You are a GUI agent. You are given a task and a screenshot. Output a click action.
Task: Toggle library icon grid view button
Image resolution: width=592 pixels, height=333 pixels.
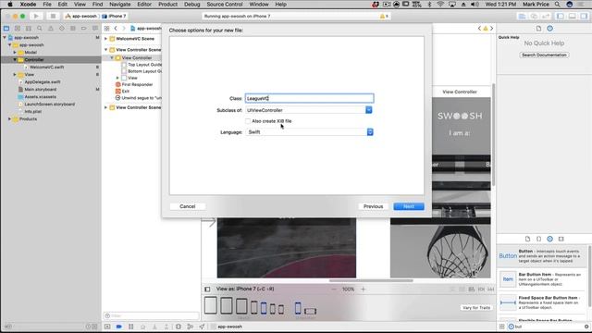501,327
